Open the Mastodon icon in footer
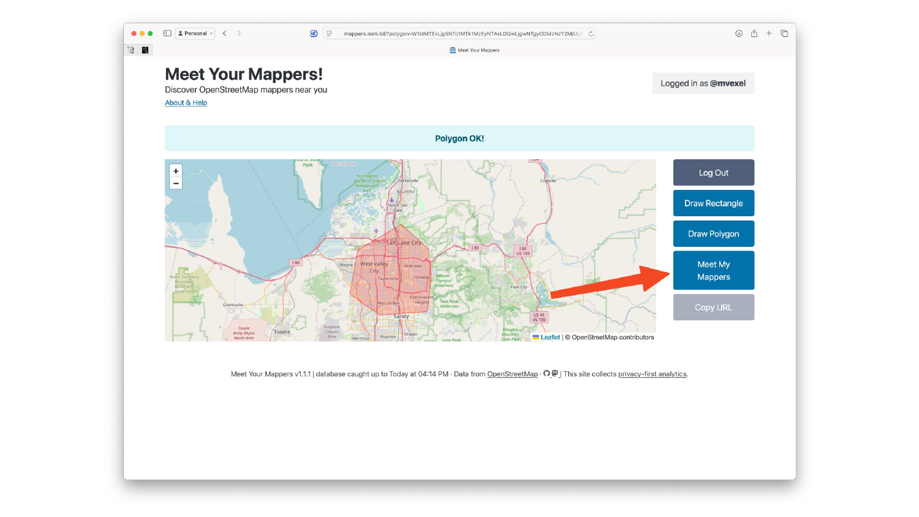This screenshot has width=919, height=517. (554, 374)
